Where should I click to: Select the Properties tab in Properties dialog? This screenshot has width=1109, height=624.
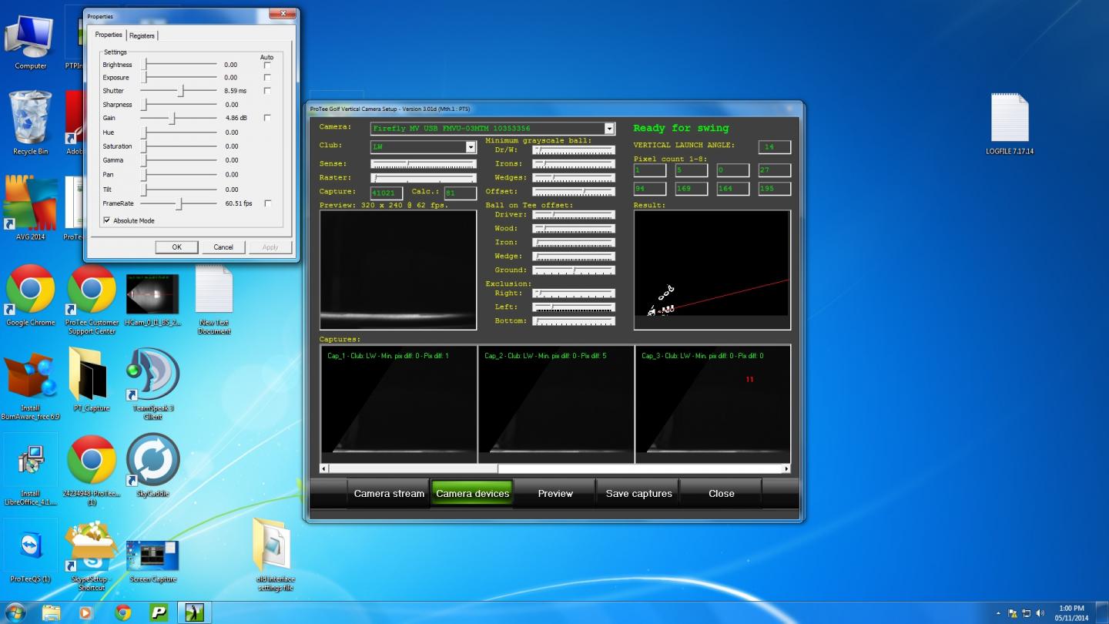(109, 35)
